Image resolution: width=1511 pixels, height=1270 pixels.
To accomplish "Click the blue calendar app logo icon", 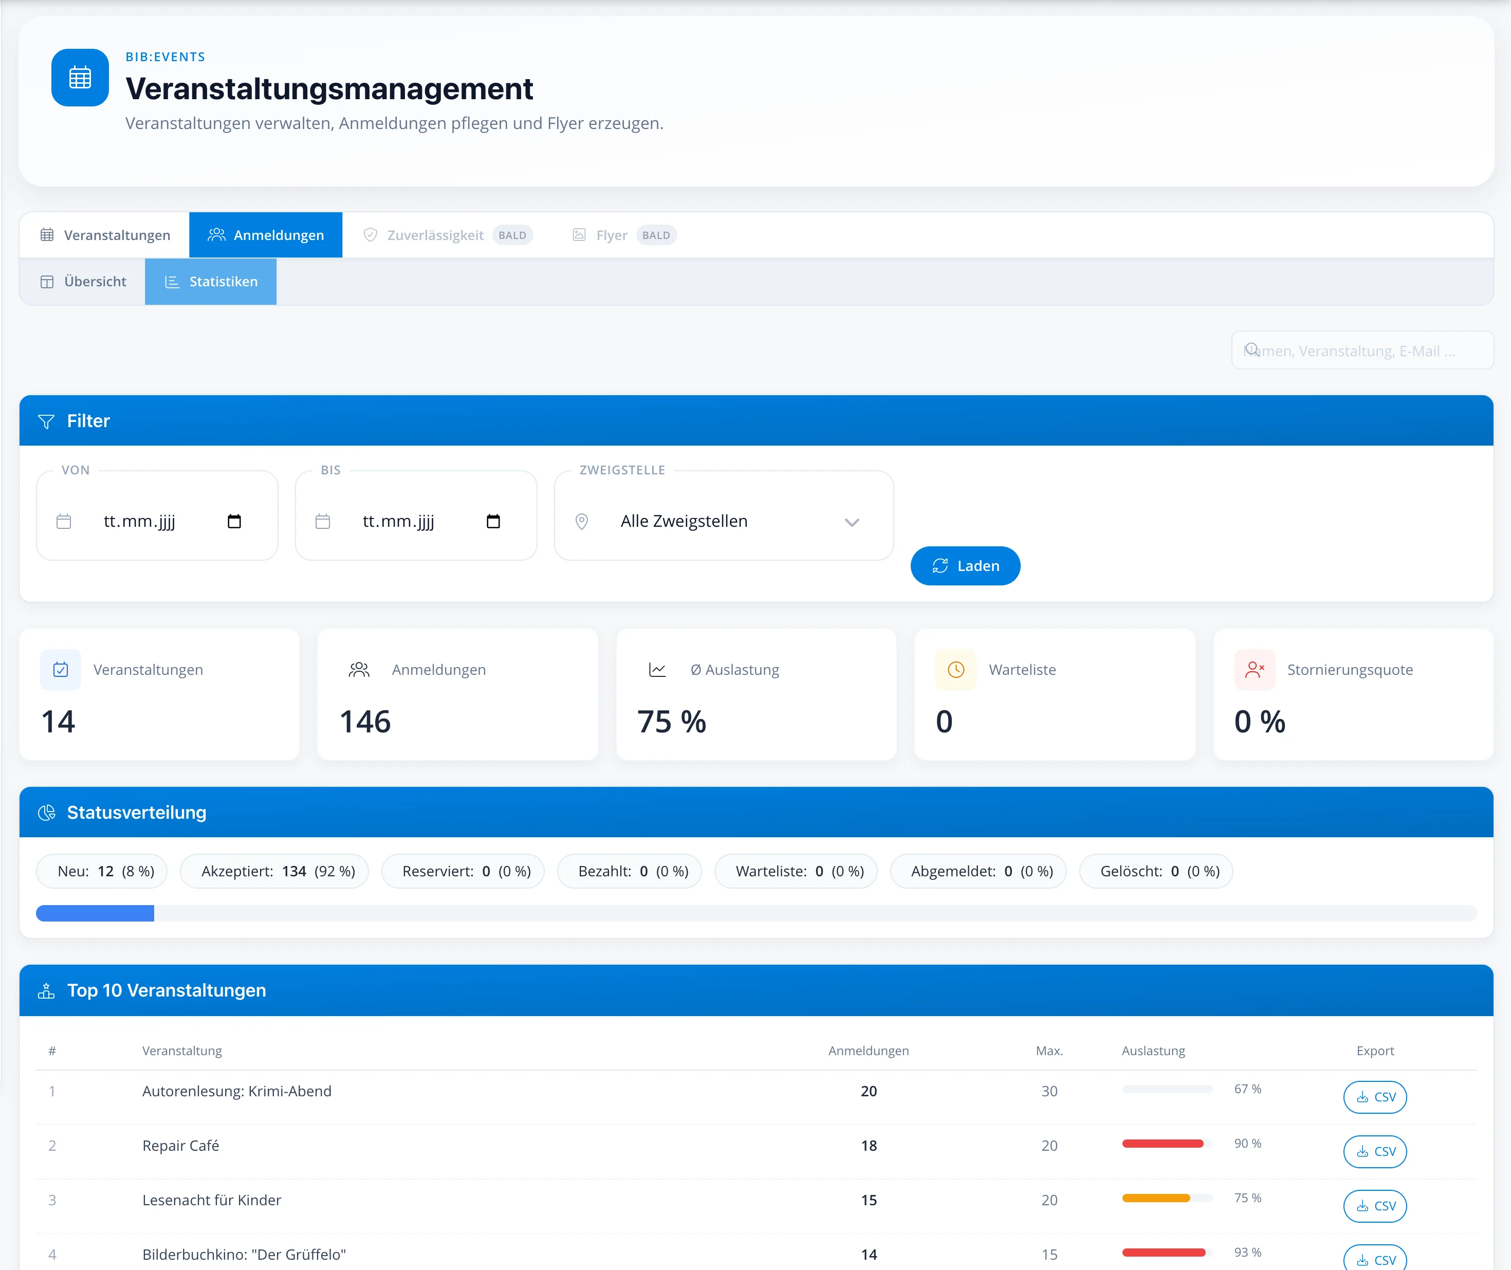I will [x=80, y=78].
